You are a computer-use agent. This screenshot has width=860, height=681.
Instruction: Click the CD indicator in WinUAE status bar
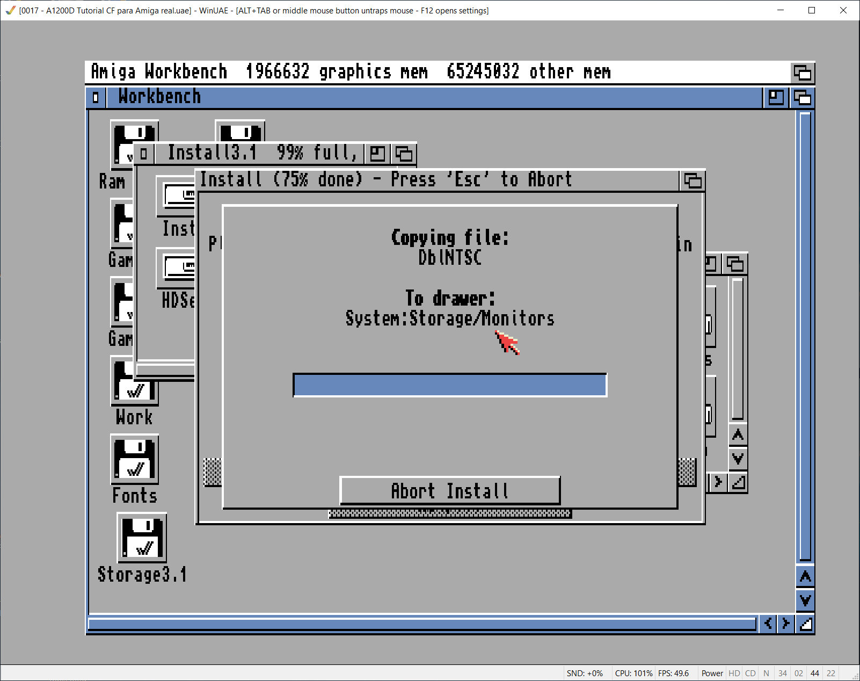750,673
